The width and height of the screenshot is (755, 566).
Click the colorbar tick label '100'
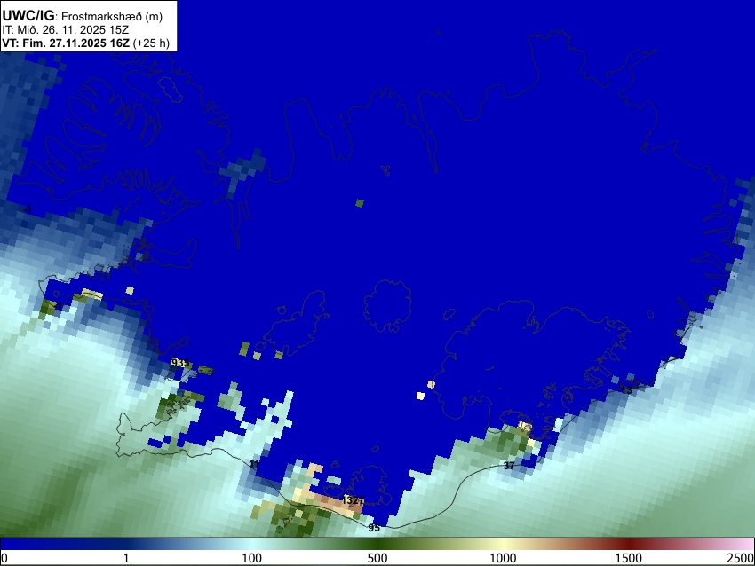click(x=252, y=558)
